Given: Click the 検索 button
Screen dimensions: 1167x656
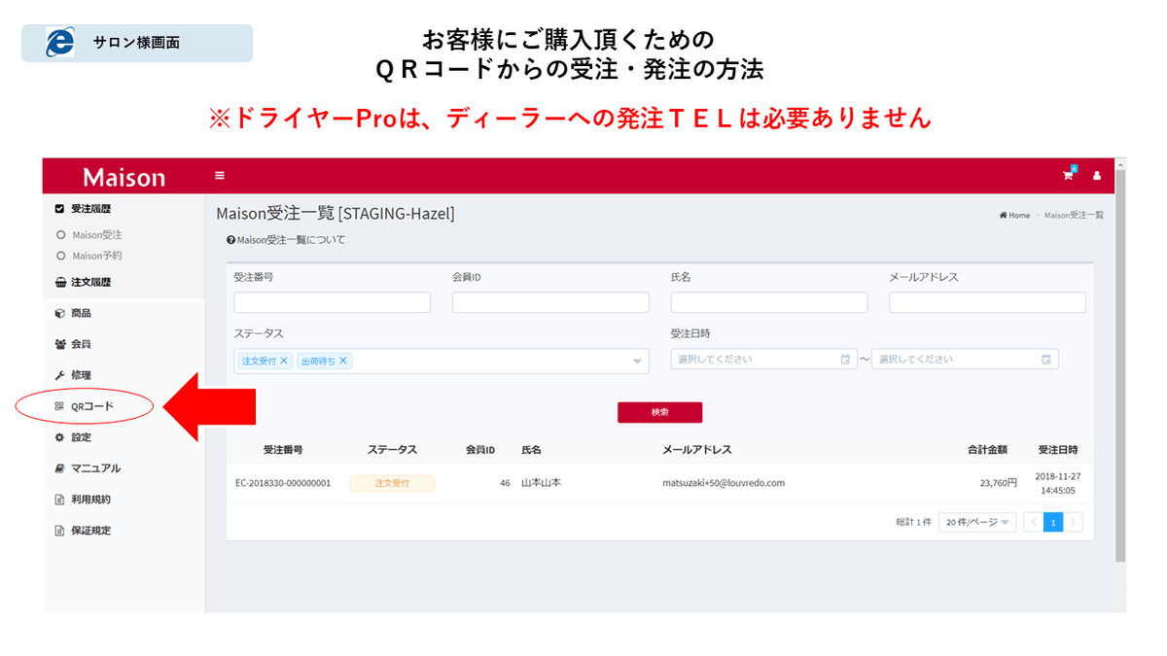Looking at the screenshot, I should coord(659,412).
